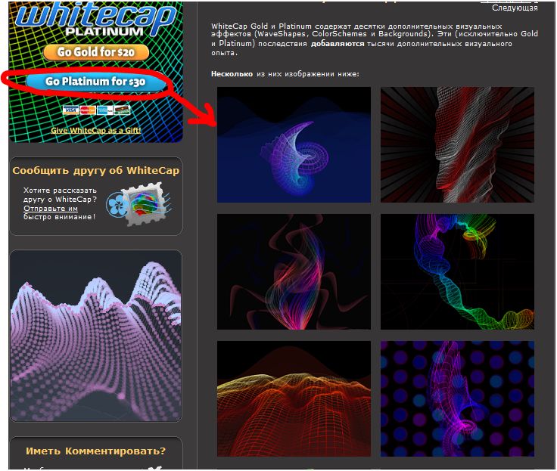The width and height of the screenshot is (557, 471).
Task: Click the Go Platinum for $30 button
Action: pyautogui.click(x=95, y=82)
